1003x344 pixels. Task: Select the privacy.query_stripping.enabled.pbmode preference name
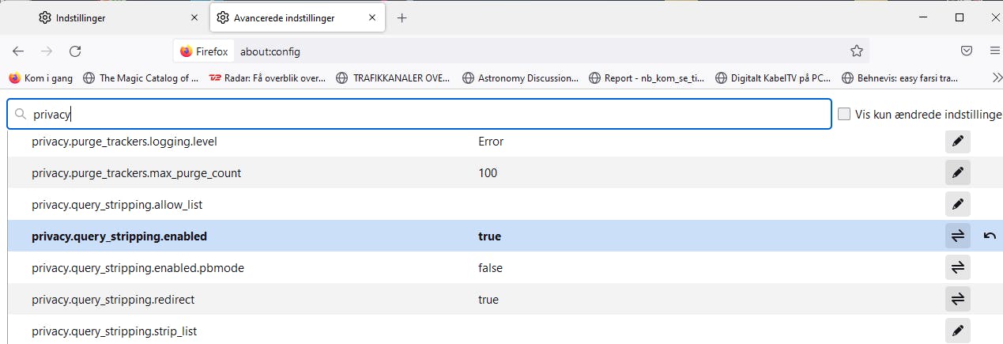coord(138,267)
